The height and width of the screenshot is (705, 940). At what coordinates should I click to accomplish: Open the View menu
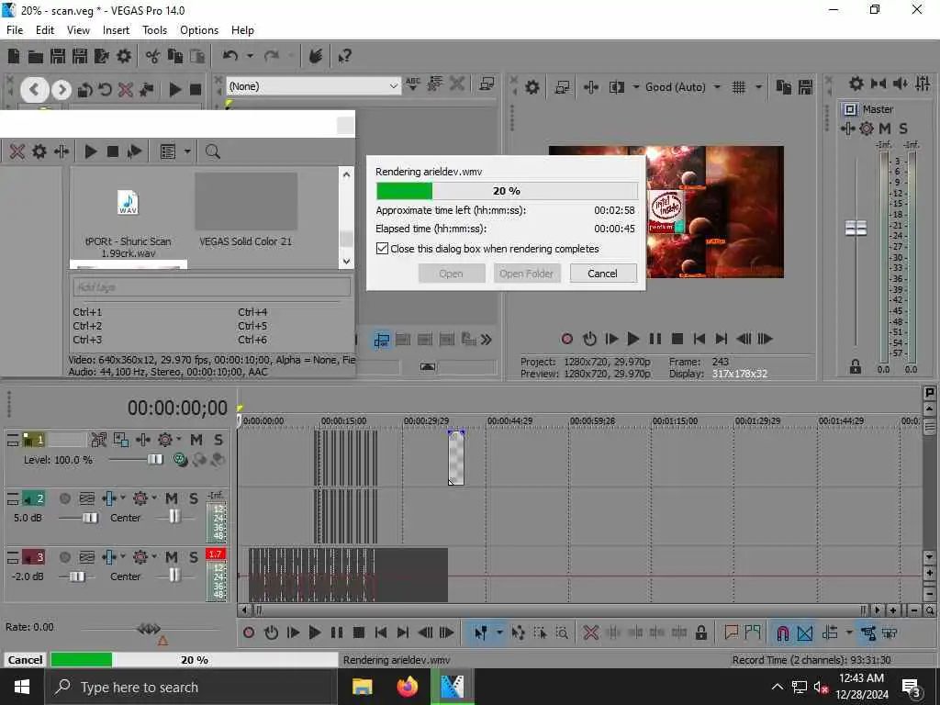tap(78, 30)
